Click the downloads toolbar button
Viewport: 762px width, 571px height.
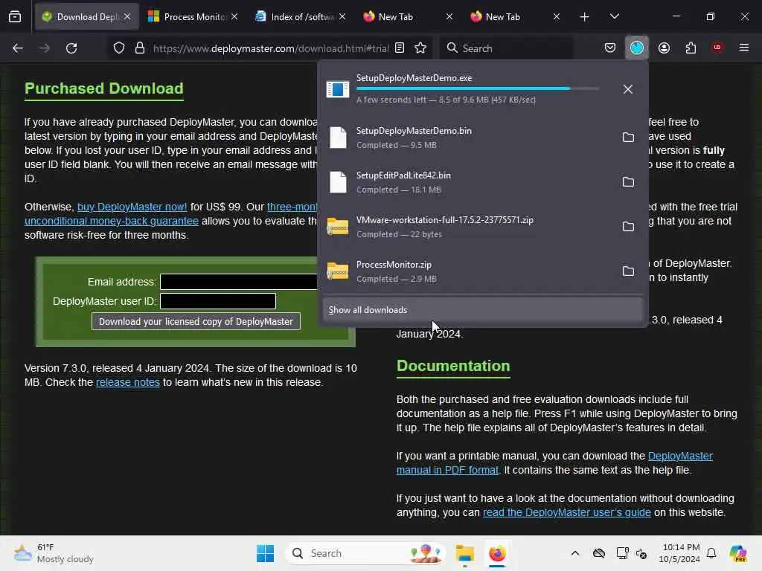[x=637, y=48]
